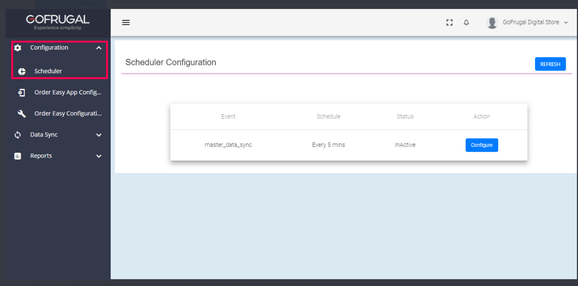Expand the Reports submenu chevron
Image resolution: width=578 pixels, height=286 pixels.
click(99, 156)
